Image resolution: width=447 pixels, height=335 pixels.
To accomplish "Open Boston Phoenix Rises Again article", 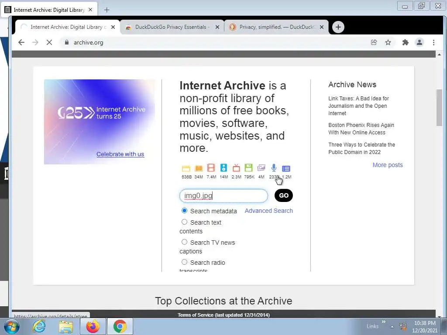I will coord(361,129).
